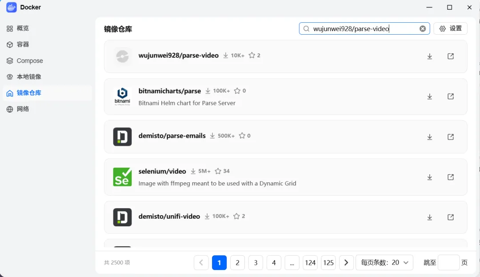The width and height of the screenshot is (480, 277).
Task: Clear the search box text
Action: [x=423, y=28]
